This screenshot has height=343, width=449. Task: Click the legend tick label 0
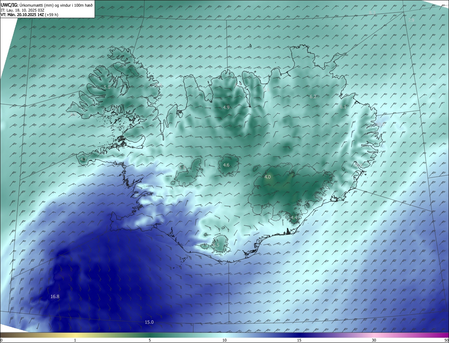click(1, 340)
